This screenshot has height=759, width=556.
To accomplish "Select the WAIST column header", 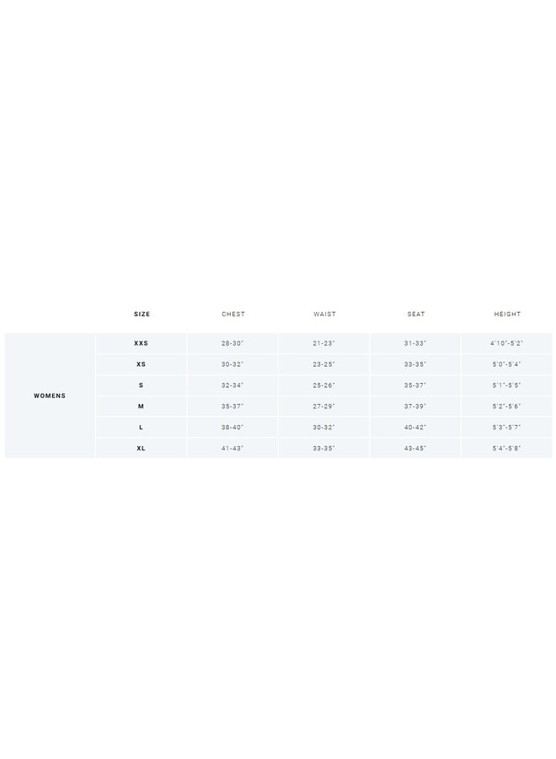I will pyautogui.click(x=324, y=315).
